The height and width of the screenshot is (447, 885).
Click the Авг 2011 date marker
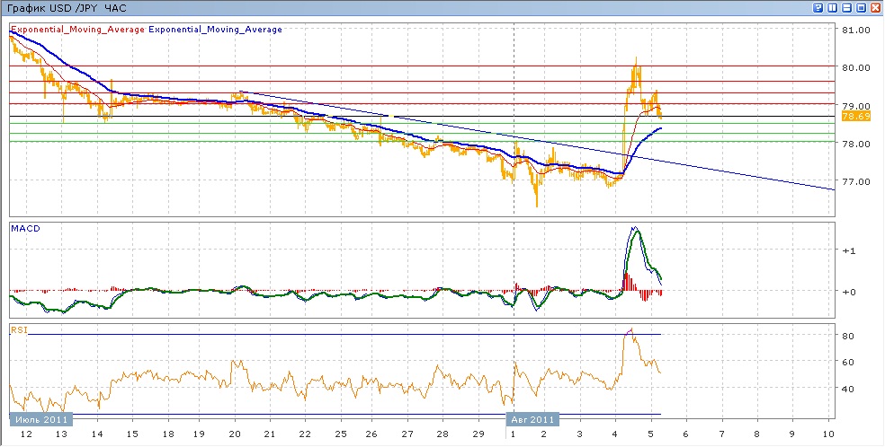[534, 419]
